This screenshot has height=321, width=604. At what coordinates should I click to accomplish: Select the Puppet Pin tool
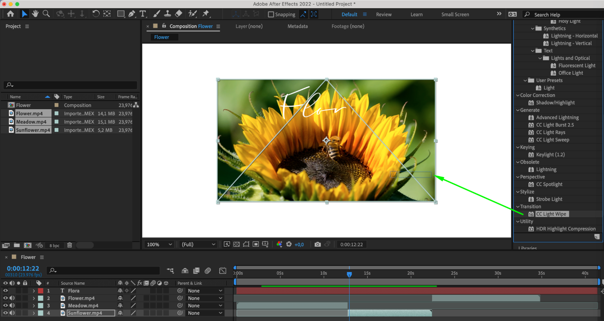click(x=206, y=14)
